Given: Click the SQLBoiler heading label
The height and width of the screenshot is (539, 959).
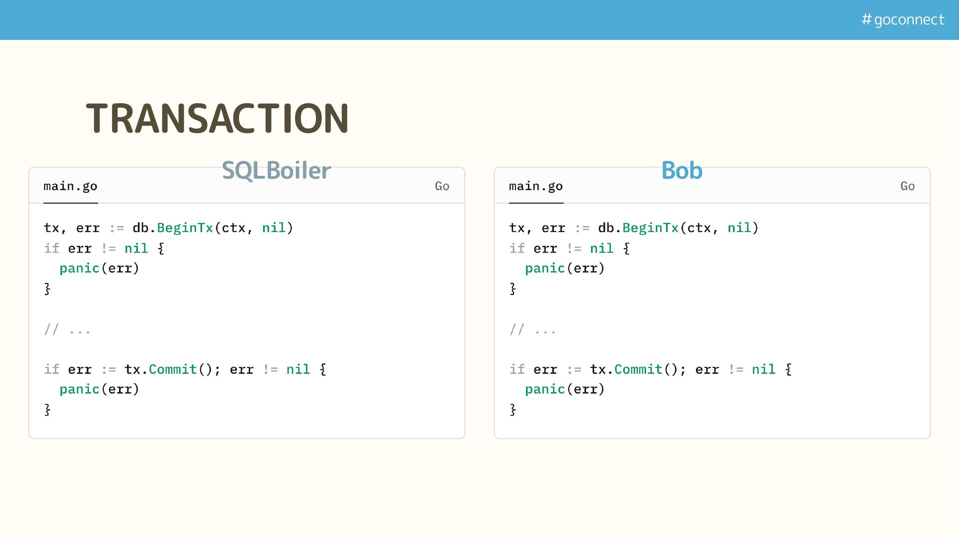Looking at the screenshot, I should pyautogui.click(x=276, y=171).
